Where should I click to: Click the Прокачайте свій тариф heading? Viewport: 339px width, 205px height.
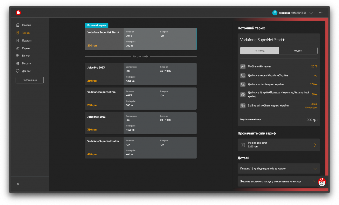tap(257, 133)
